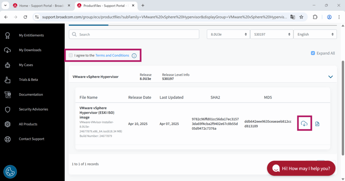Open the English language dropdown
The width and height of the screenshot is (345, 181).
tap(315, 34)
